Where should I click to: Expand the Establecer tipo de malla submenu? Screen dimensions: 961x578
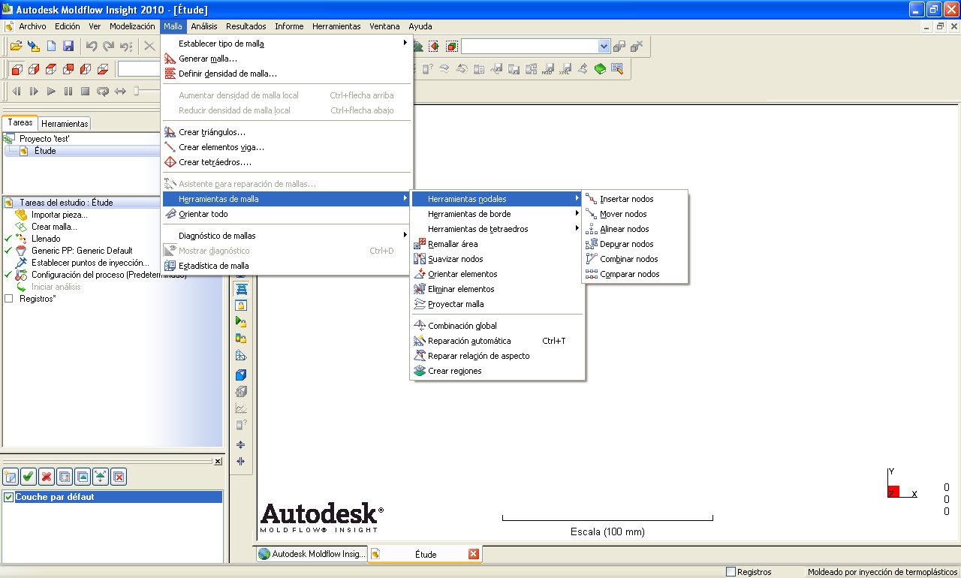pos(287,44)
